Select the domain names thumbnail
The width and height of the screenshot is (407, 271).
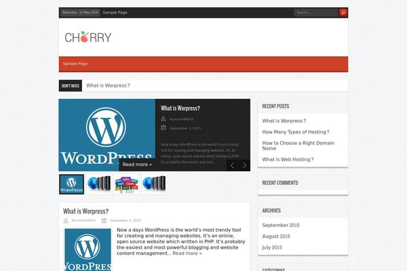point(126,184)
